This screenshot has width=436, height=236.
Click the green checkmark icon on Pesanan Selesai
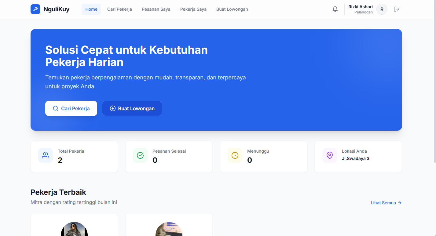click(x=140, y=155)
